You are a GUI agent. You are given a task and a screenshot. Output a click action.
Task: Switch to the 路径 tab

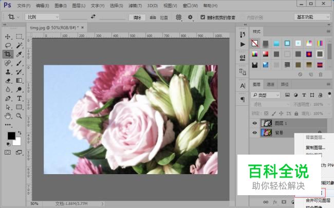coord(285,85)
